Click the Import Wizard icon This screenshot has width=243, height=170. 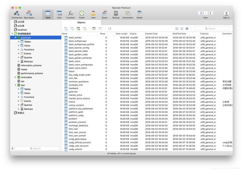[x=94, y=29]
